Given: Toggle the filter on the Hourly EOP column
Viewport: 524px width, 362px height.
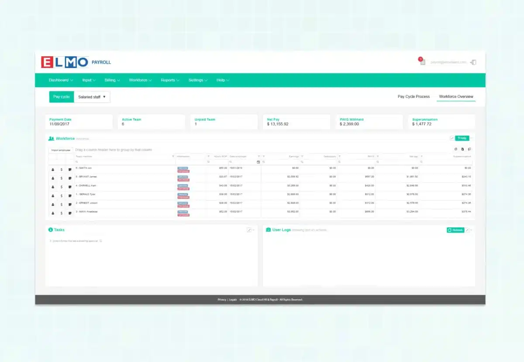Looking at the screenshot, I should coord(259,156).
